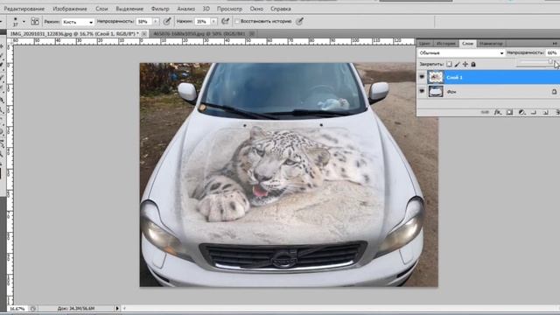Open the 3D menu
This screenshot has width=560, height=315.
tap(206, 9)
